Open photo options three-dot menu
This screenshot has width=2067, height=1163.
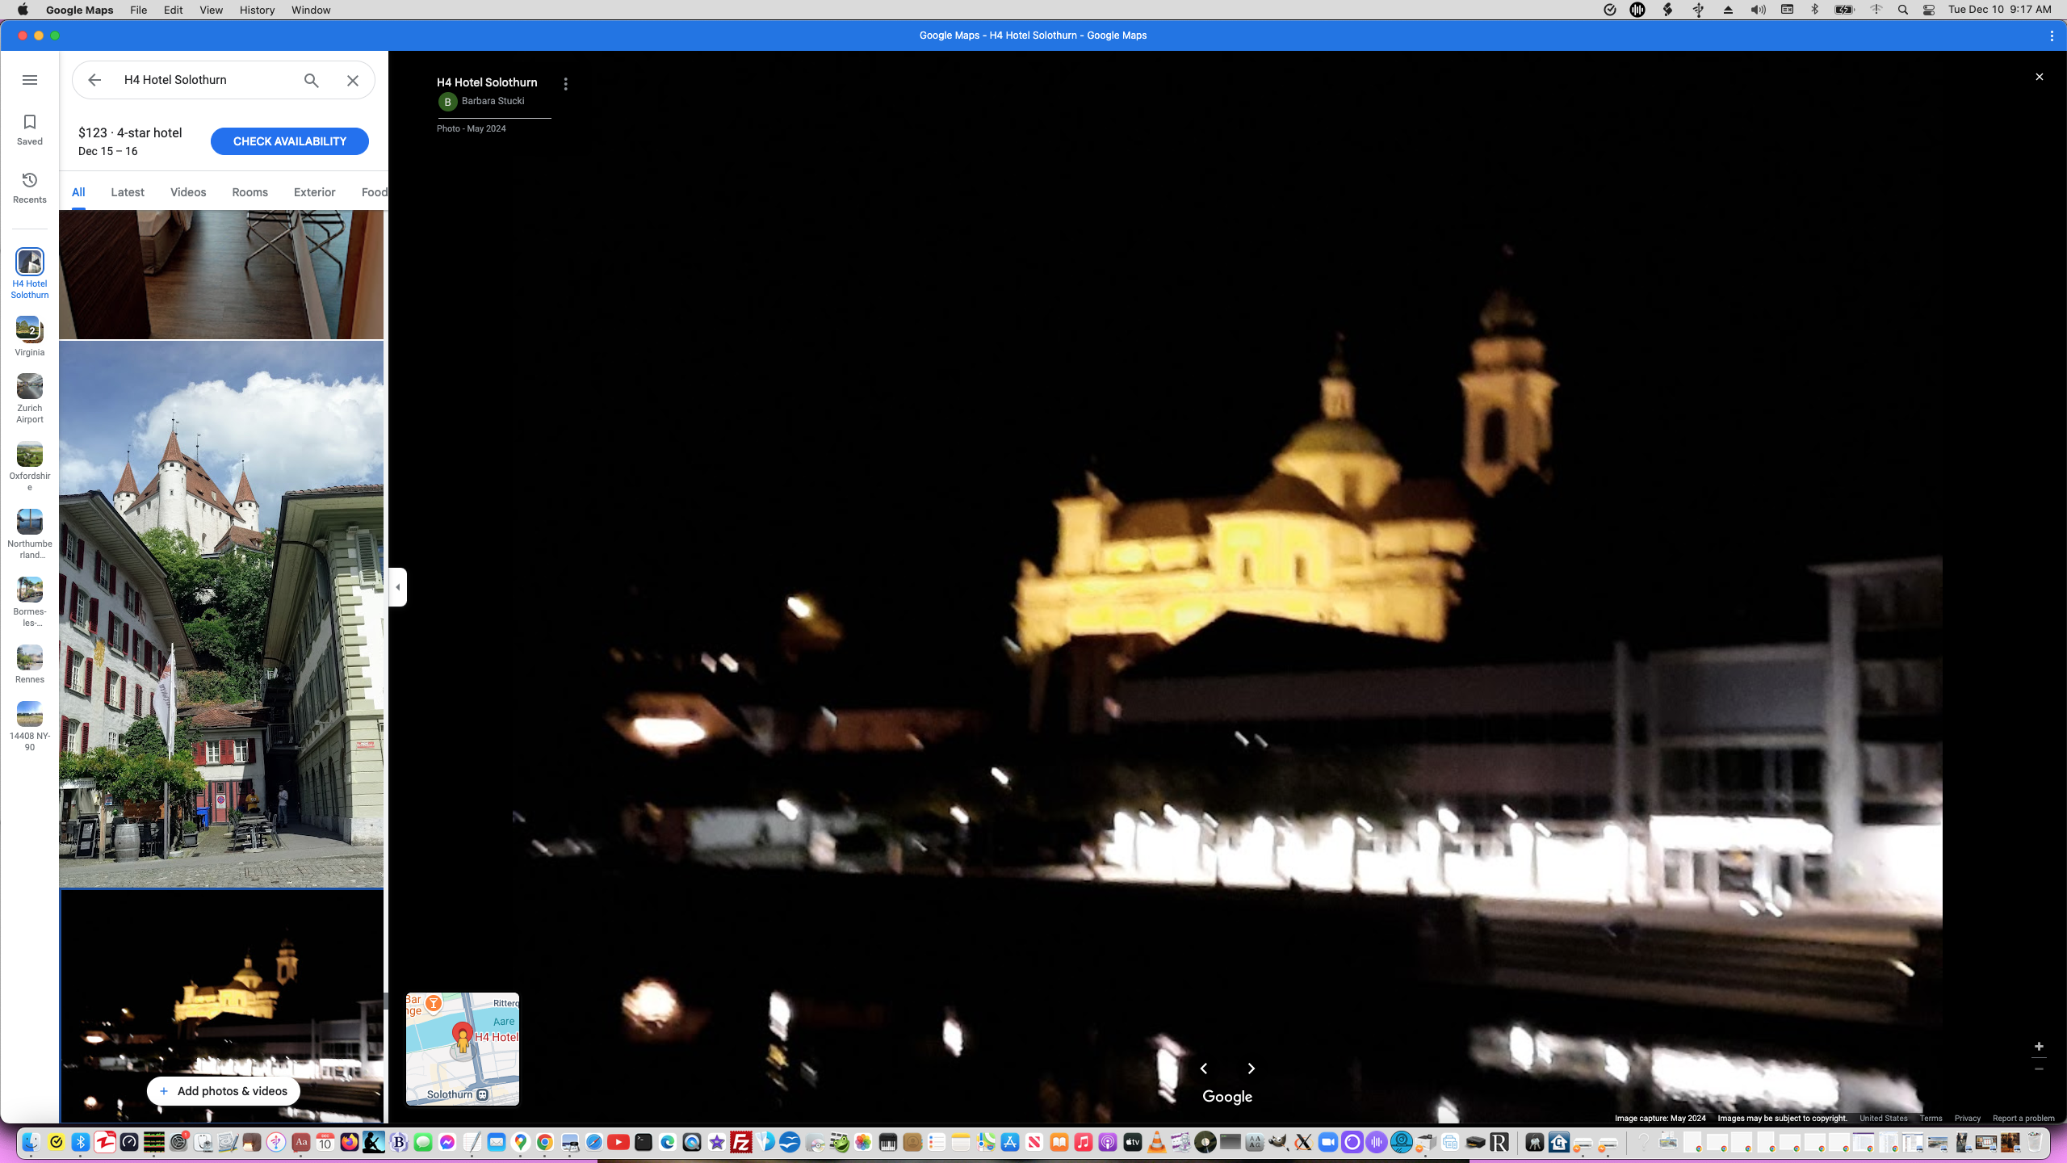tap(565, 84)
